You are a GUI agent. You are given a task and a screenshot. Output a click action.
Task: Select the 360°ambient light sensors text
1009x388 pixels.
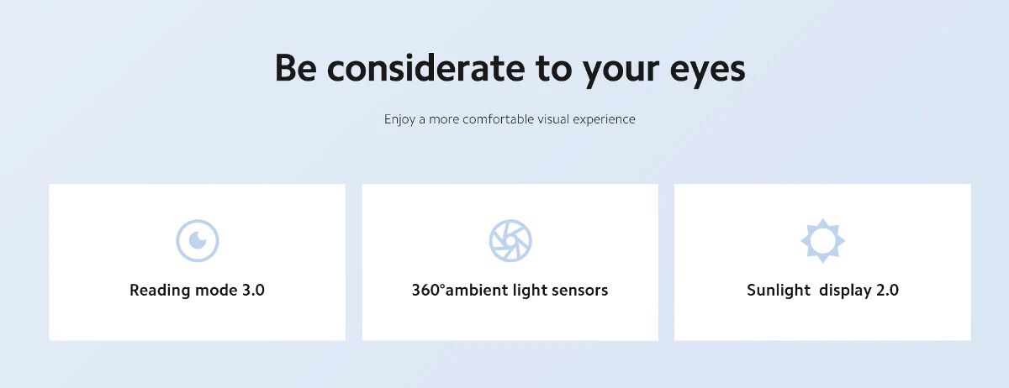tap(510, 291)
